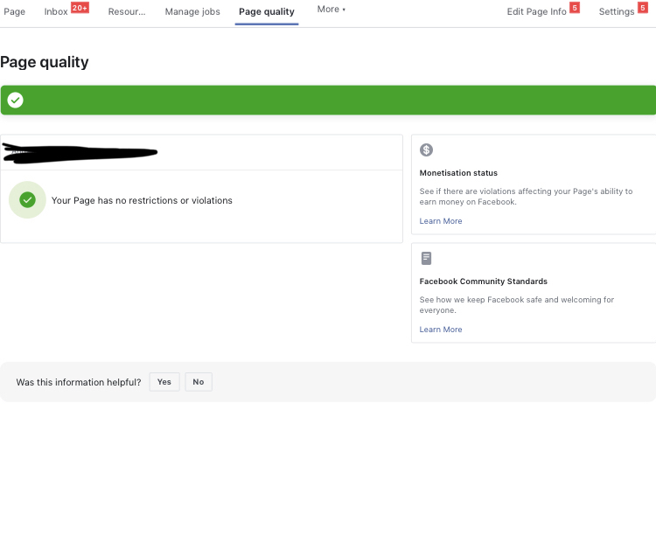The height and width of the screenshot is (535, 656).
Task: Click the Monetisation status dollar icon
Action: pyautogui.click(x=426, y=150)
